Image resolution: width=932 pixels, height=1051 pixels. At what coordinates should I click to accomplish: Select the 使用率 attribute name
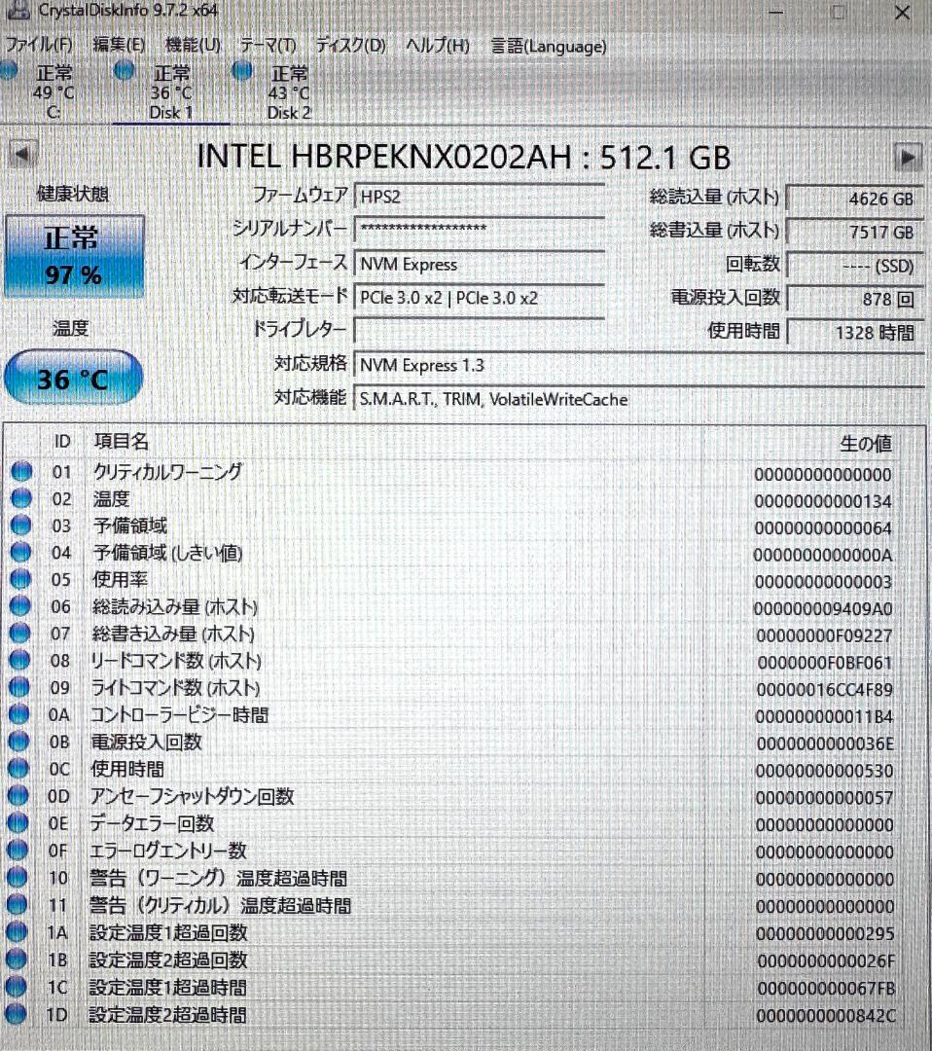tap(120, 579)
